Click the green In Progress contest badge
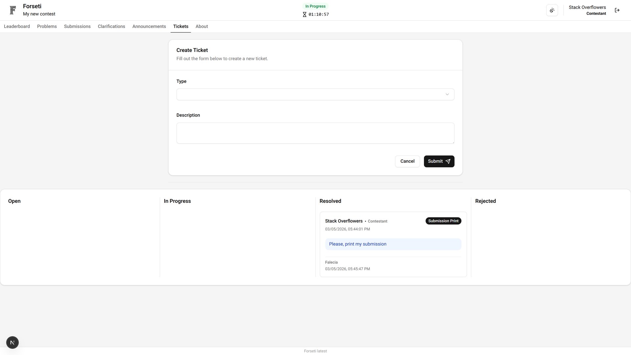 (315, 6)
